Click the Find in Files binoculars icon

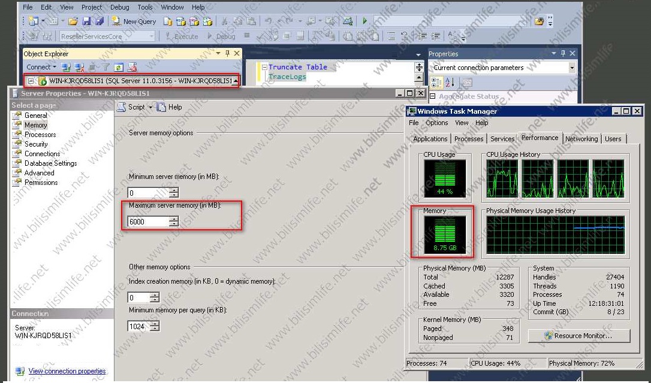click(539, 21)
